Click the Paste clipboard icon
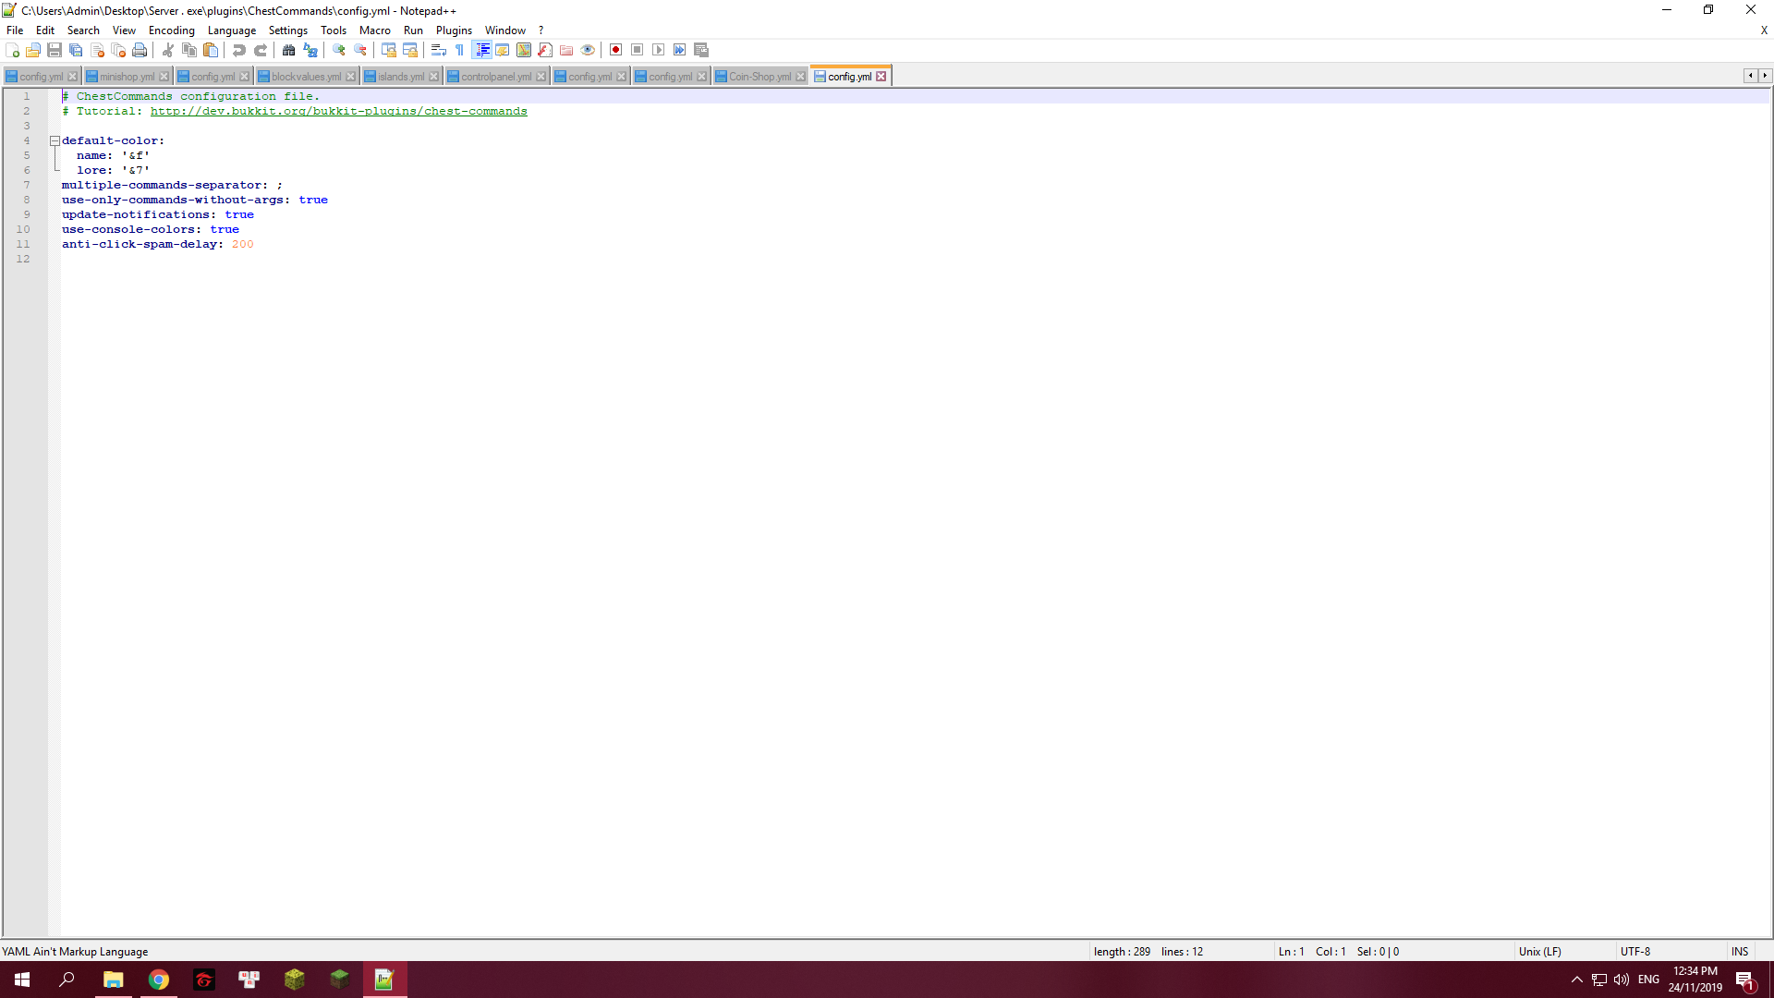Screen dimensions: 1774x998 tap(211, 50)
